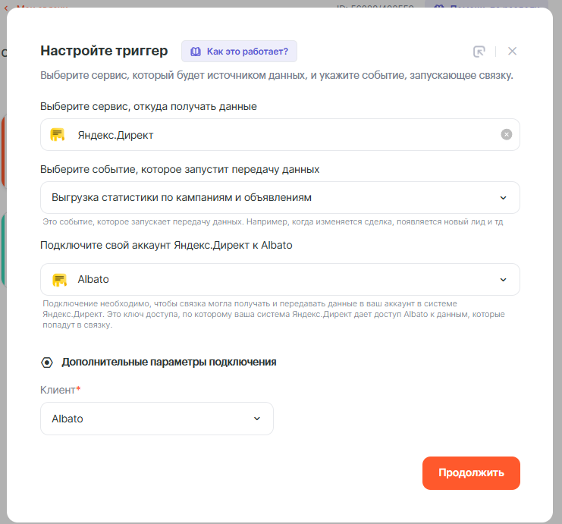Click the chevron of the event dropdown
The width and height of the screenshot is (562, 524).
tap(503, 198)
